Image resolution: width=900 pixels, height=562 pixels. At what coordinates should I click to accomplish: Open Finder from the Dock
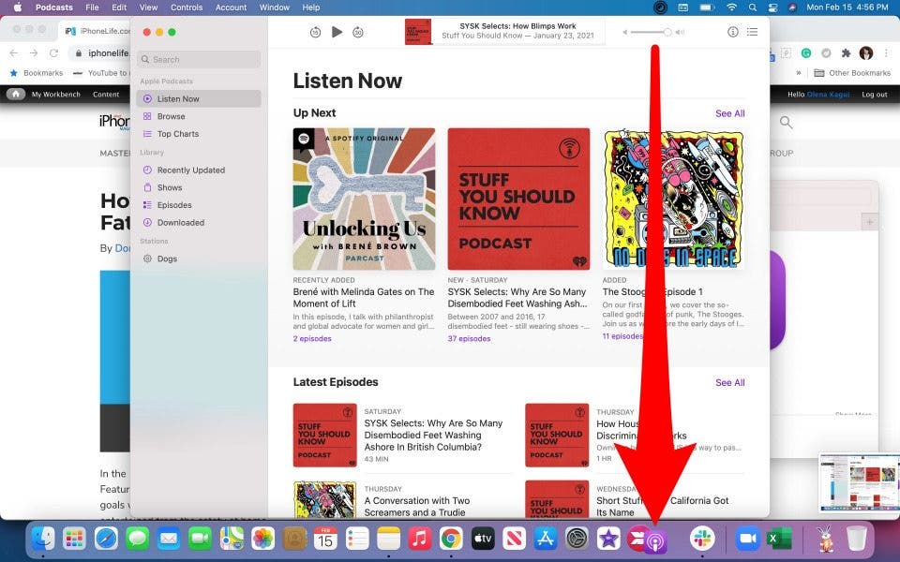point(43,539)
